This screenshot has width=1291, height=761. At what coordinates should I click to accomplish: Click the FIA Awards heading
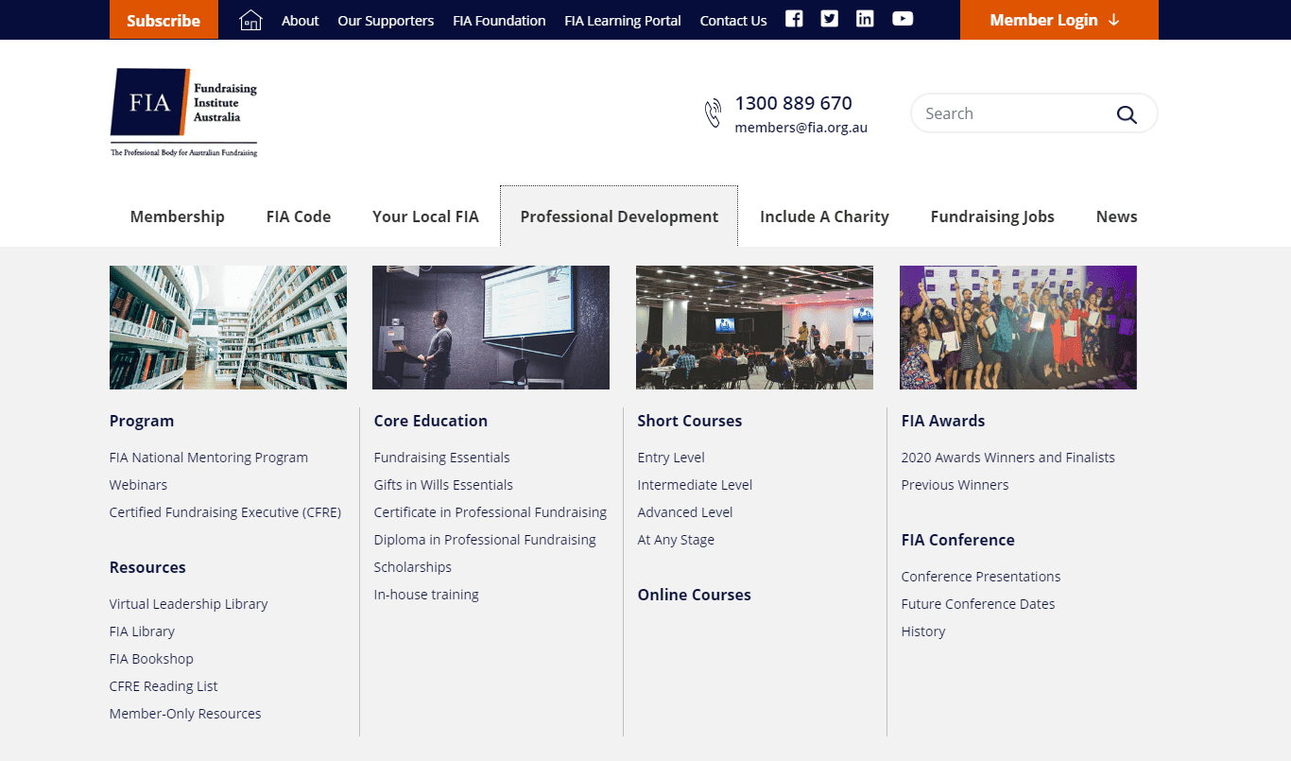(x=943, y=421)
